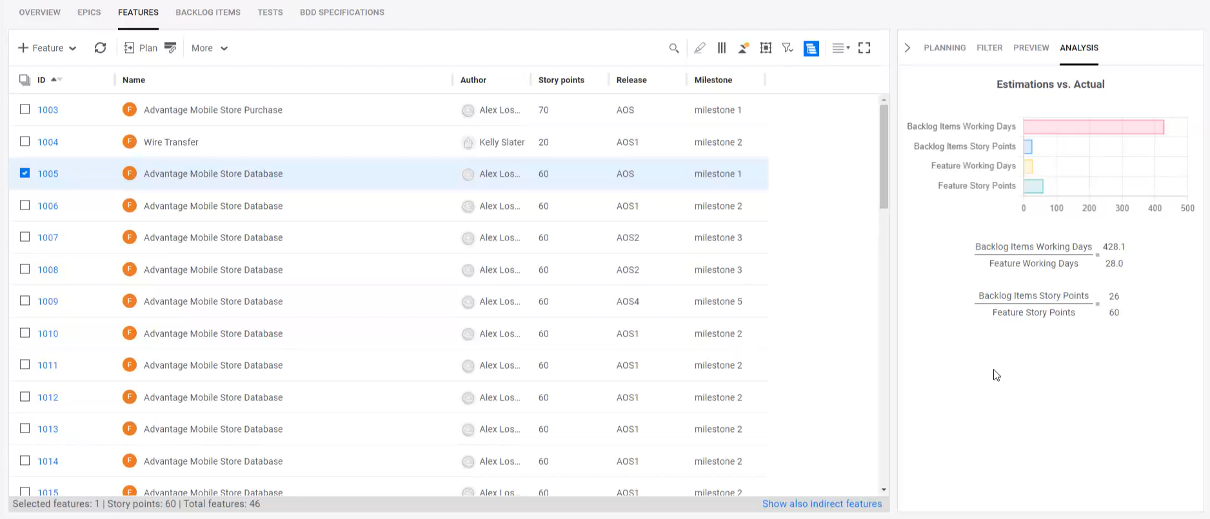Viewport: 1210px width, 519px height.
Task: Click the sort/group icon with orange dot
Action: pos(744,48)
